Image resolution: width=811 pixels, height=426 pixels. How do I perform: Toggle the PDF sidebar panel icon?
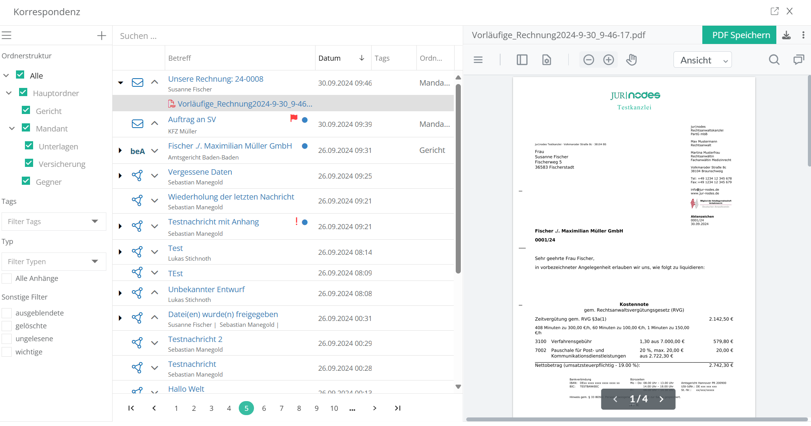[x=522, y=60]
